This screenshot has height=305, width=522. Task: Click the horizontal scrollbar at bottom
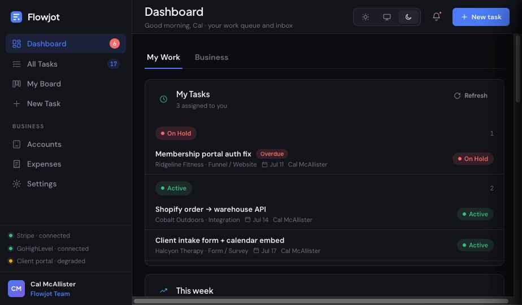tap(321, 301)
